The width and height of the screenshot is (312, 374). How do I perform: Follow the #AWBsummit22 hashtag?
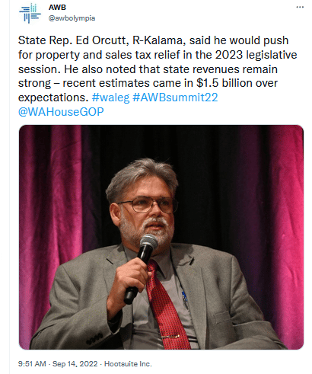pos(175,97)
